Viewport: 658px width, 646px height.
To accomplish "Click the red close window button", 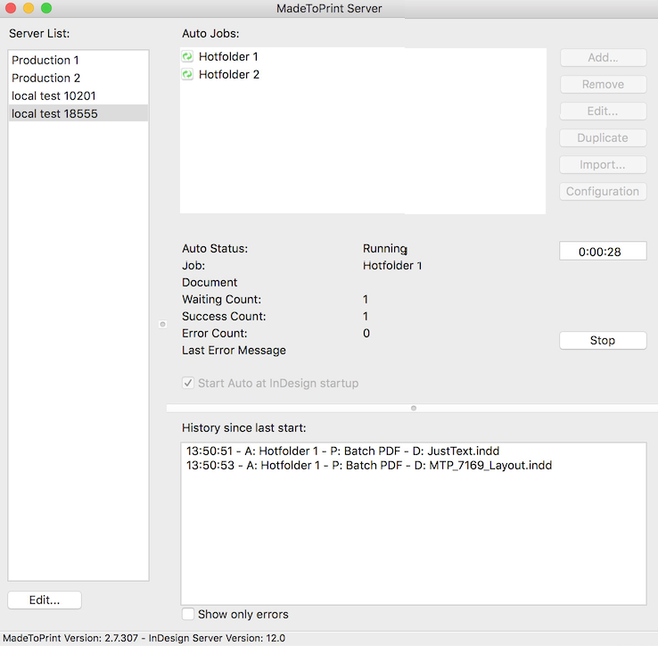I will click(11, 8).
